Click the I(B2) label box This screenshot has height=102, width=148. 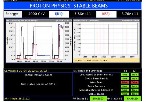pyautogui.click(x=106, y=14)
